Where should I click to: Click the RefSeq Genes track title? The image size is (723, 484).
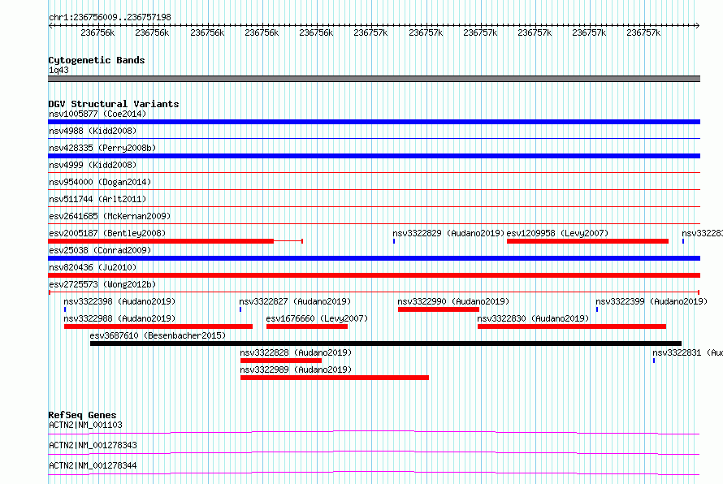(x=82, y=415)
